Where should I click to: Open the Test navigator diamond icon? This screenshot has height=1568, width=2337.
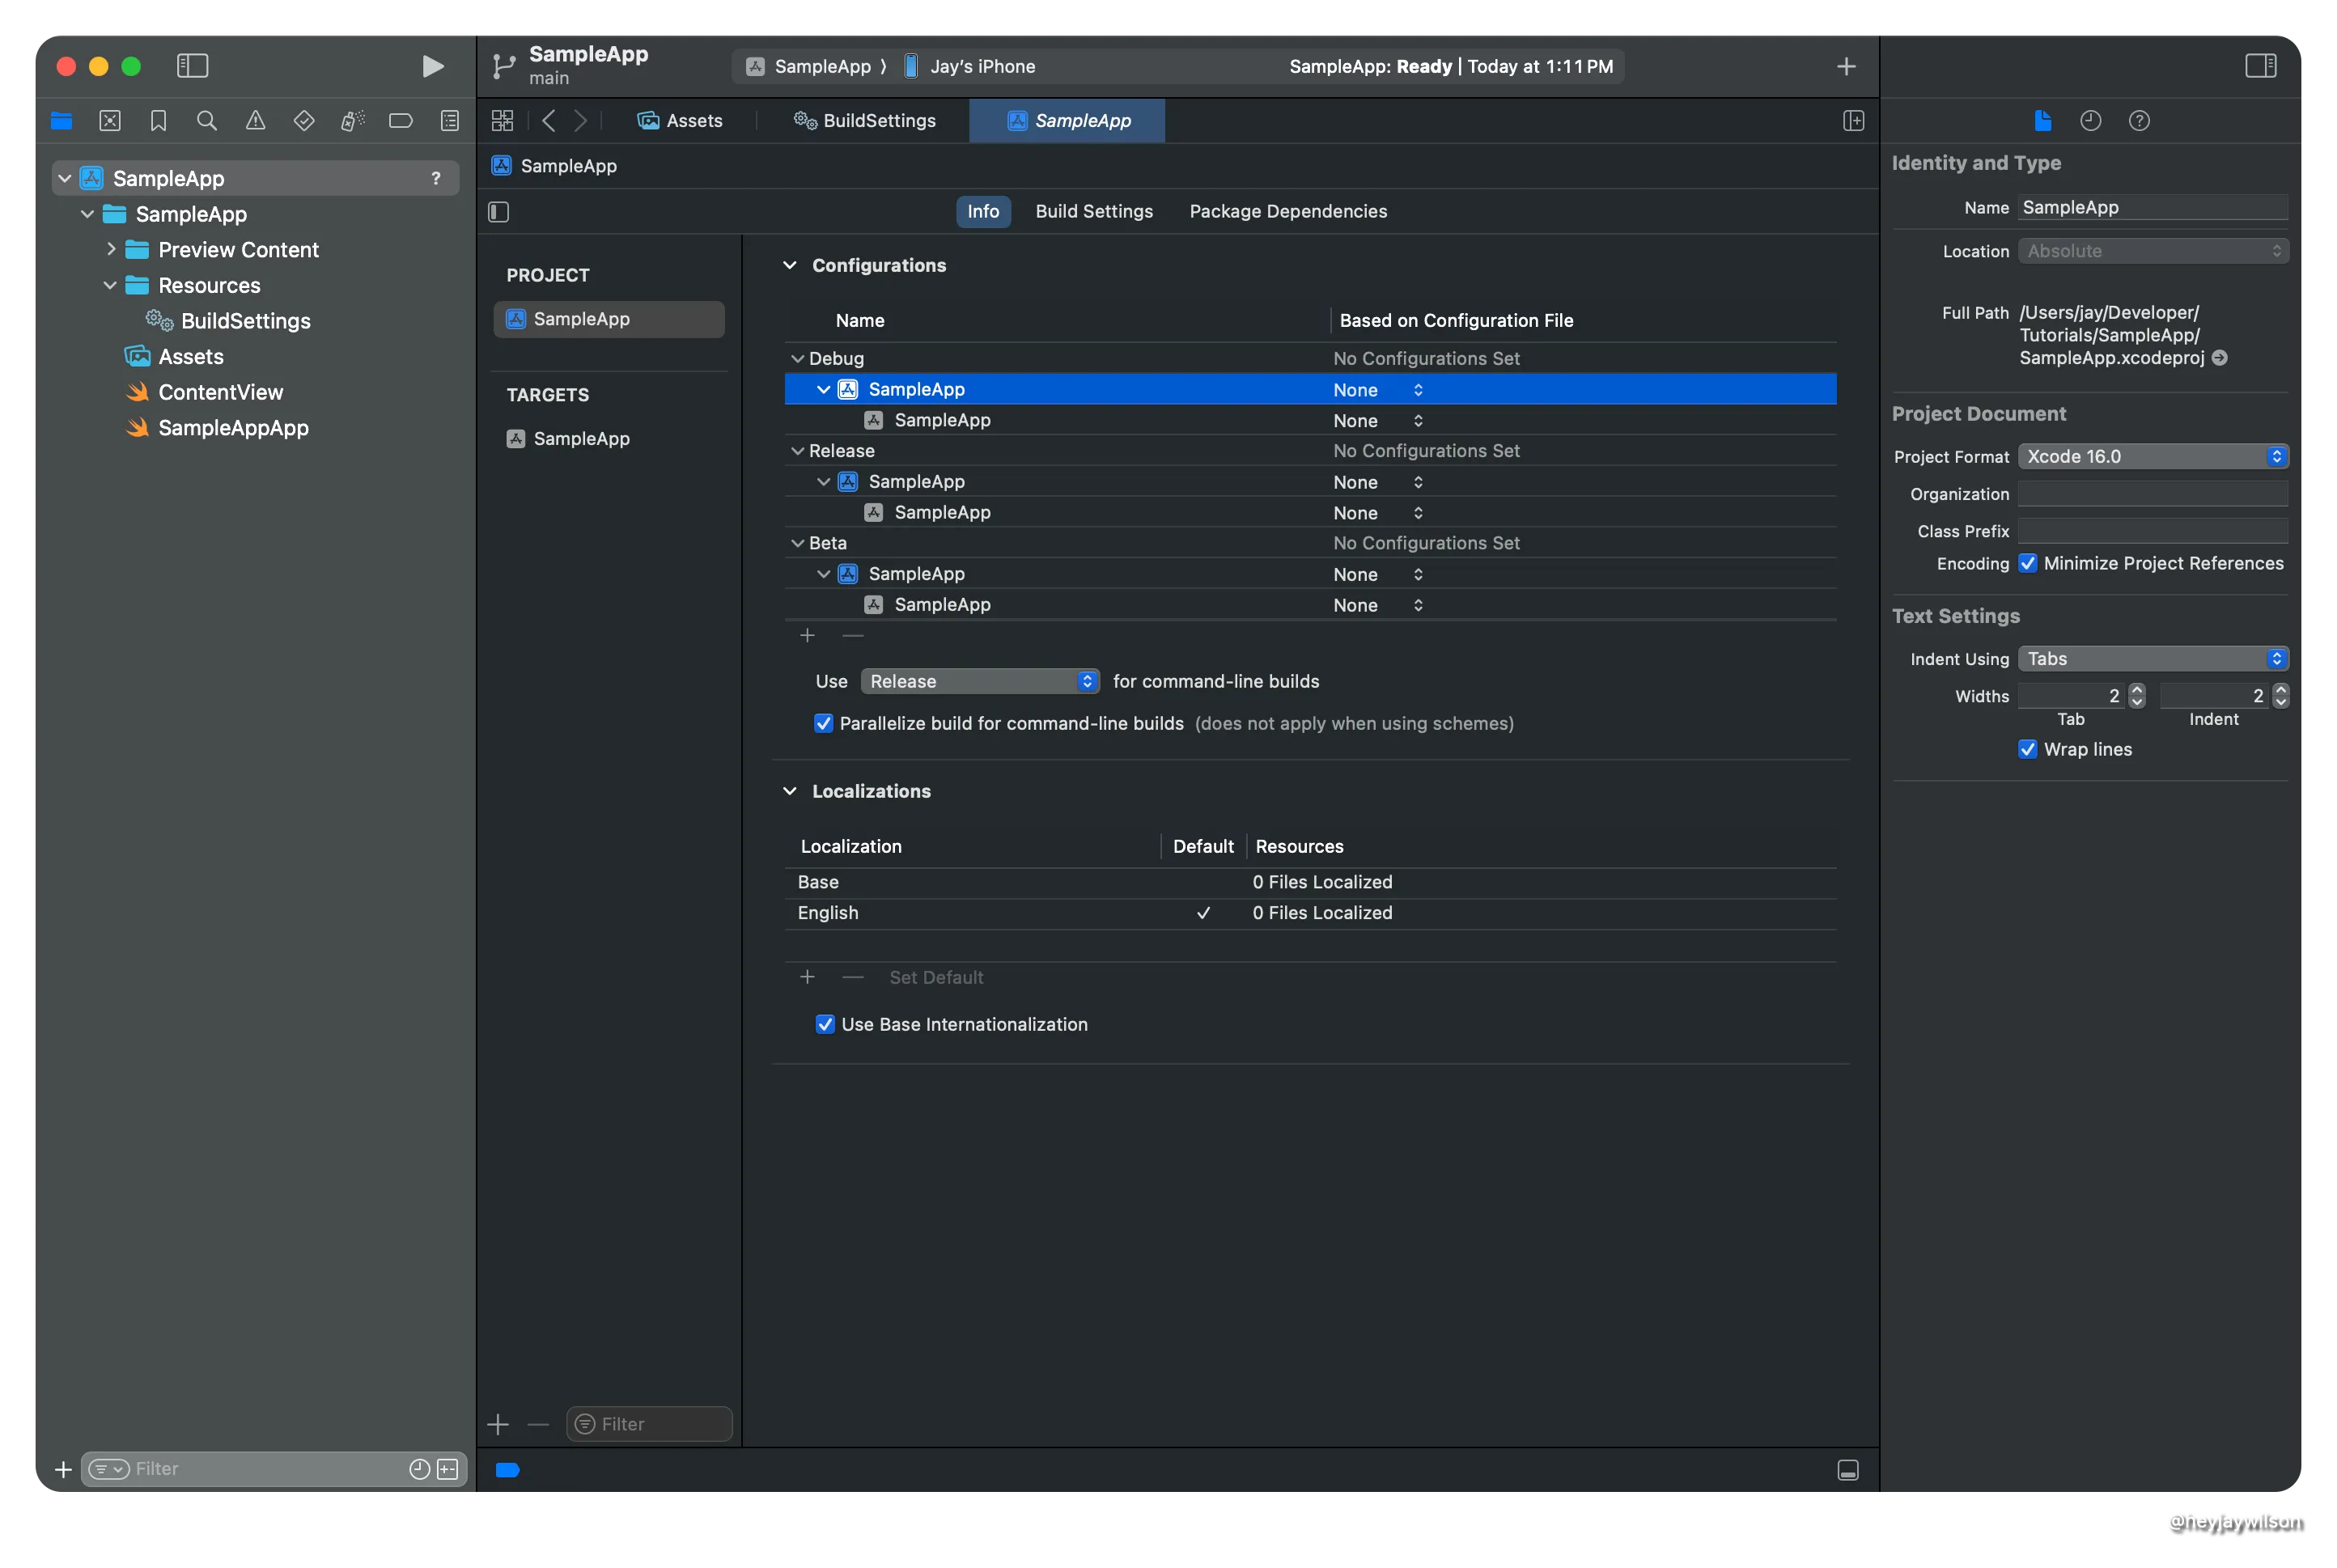tap(304, 121)
